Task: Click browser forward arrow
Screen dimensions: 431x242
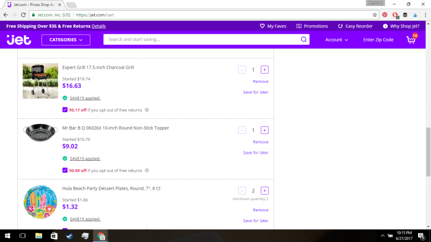Action: 15,15
